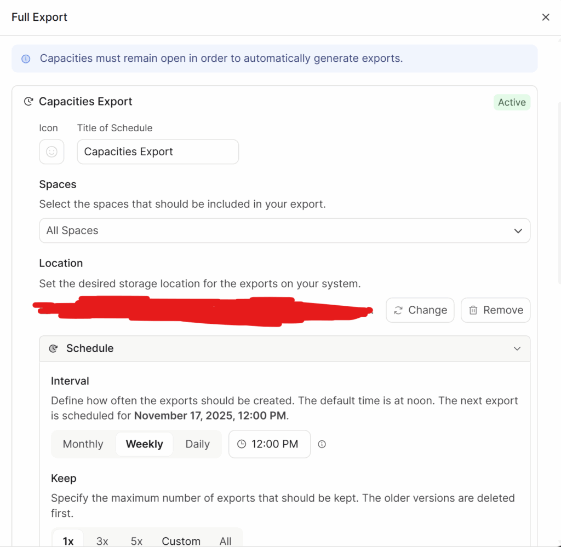Screen dimensions: 561x547
Task: Choose Keep 3x exports option
Action: pos(102,540)
